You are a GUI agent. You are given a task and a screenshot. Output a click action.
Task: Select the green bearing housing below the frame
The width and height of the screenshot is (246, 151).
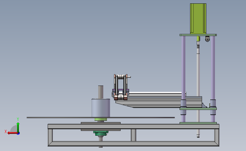(101, 133)
